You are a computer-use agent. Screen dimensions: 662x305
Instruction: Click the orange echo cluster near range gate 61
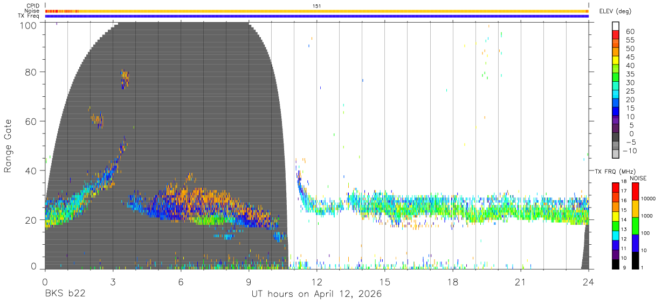click(x=97, y=119)
